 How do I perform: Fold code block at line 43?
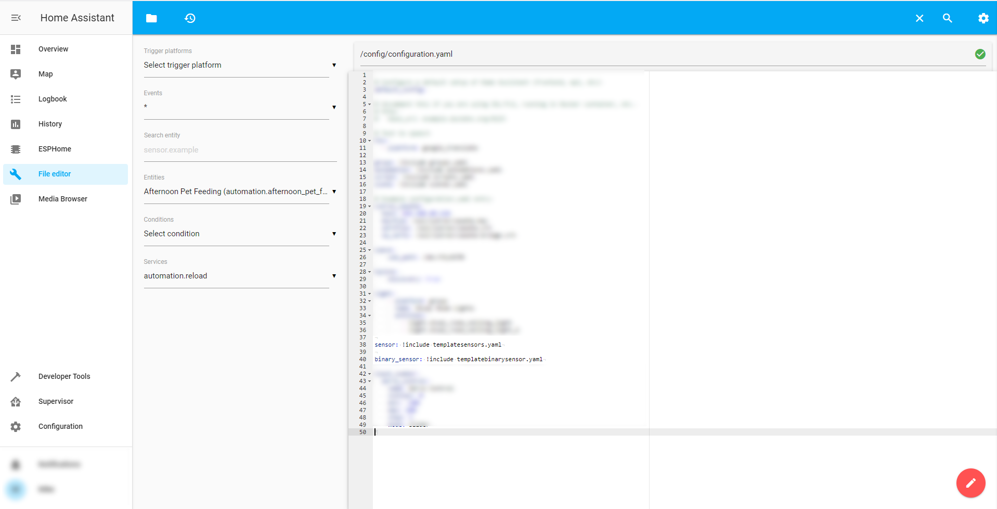[x=370, y=381]
